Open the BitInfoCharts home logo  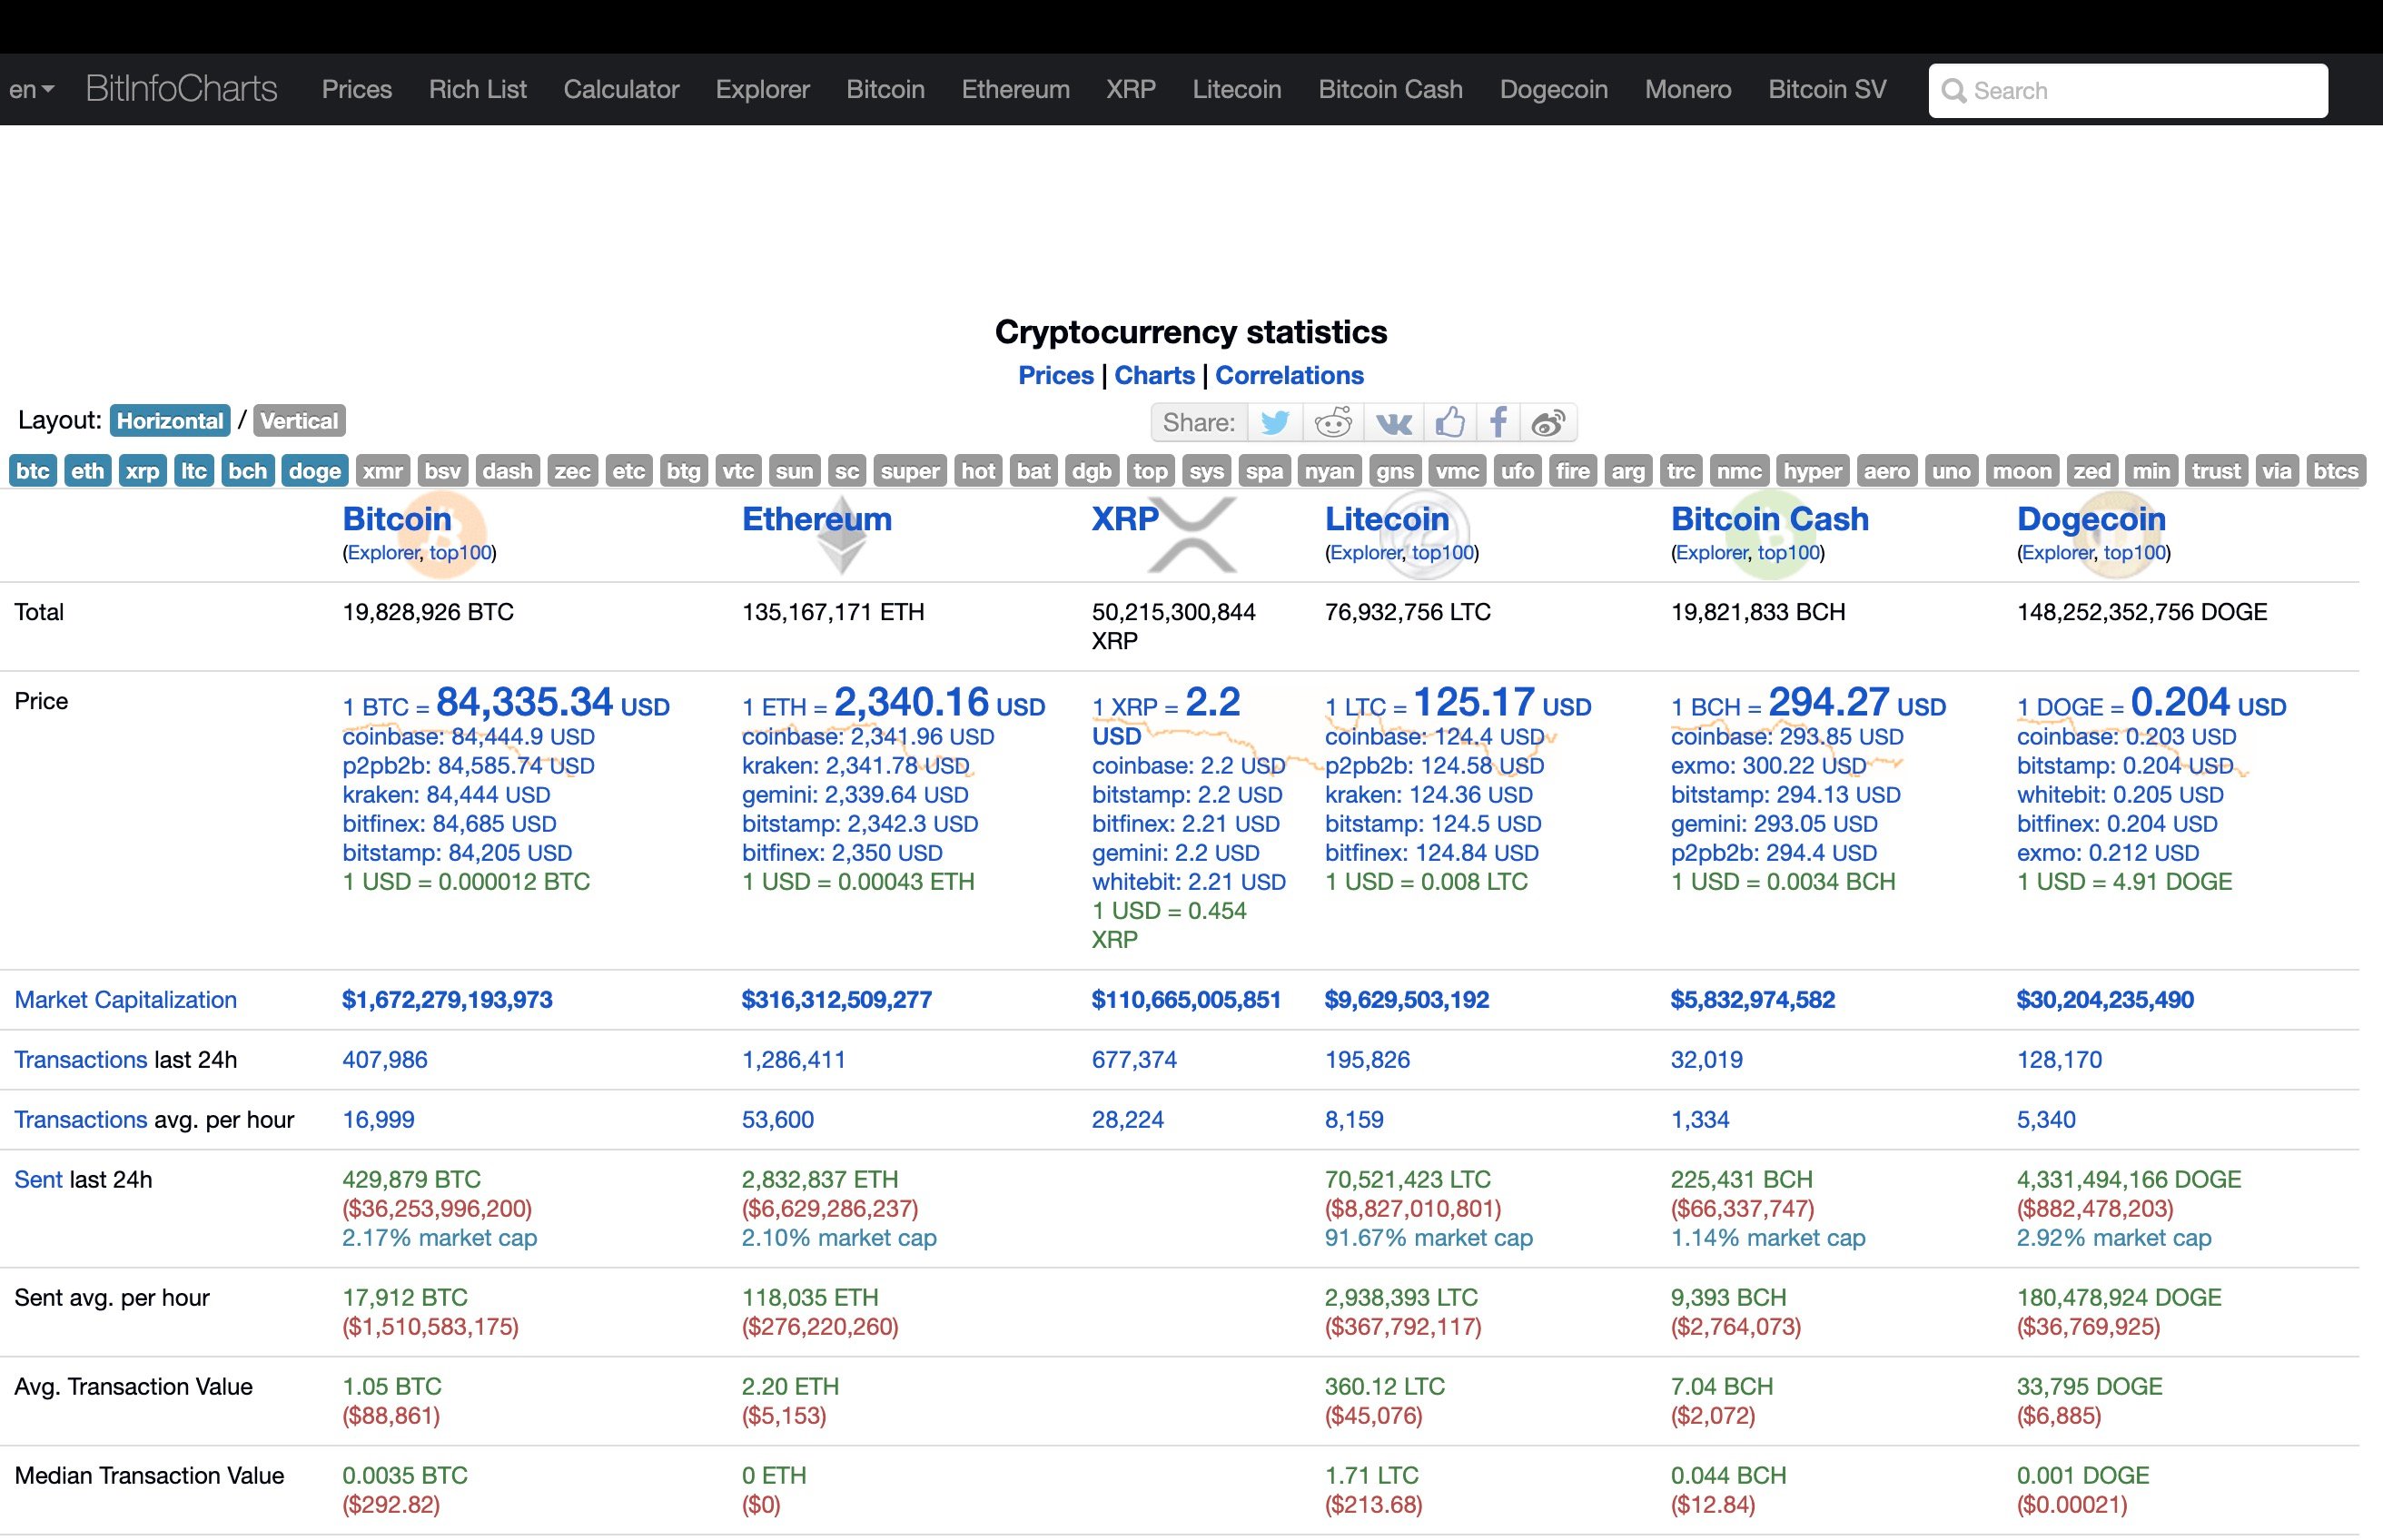(x=182, y=89)
